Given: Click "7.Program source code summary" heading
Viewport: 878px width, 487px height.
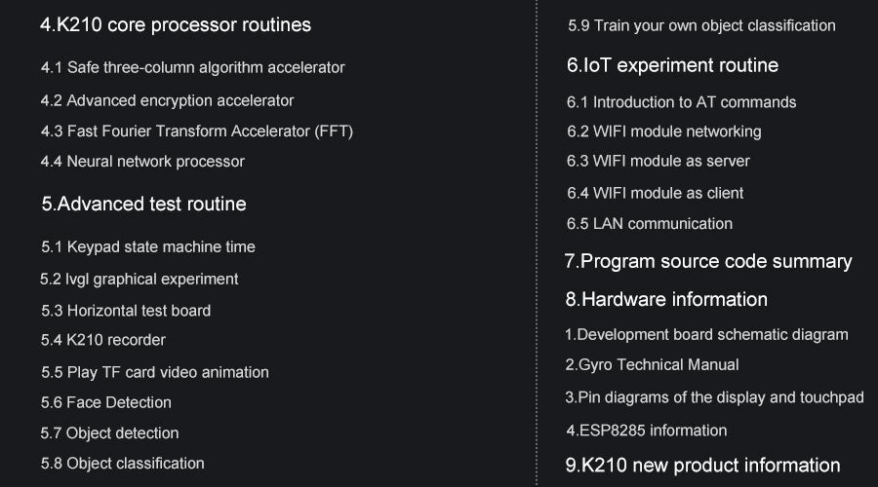Looking at the screenshot, I should point(708,261).
